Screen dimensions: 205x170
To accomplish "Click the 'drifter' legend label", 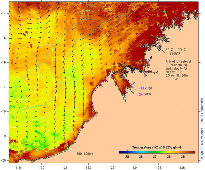I will [147, 94].
